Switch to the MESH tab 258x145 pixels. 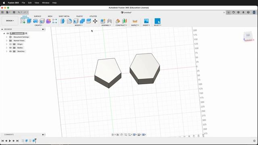click(50, 16)
